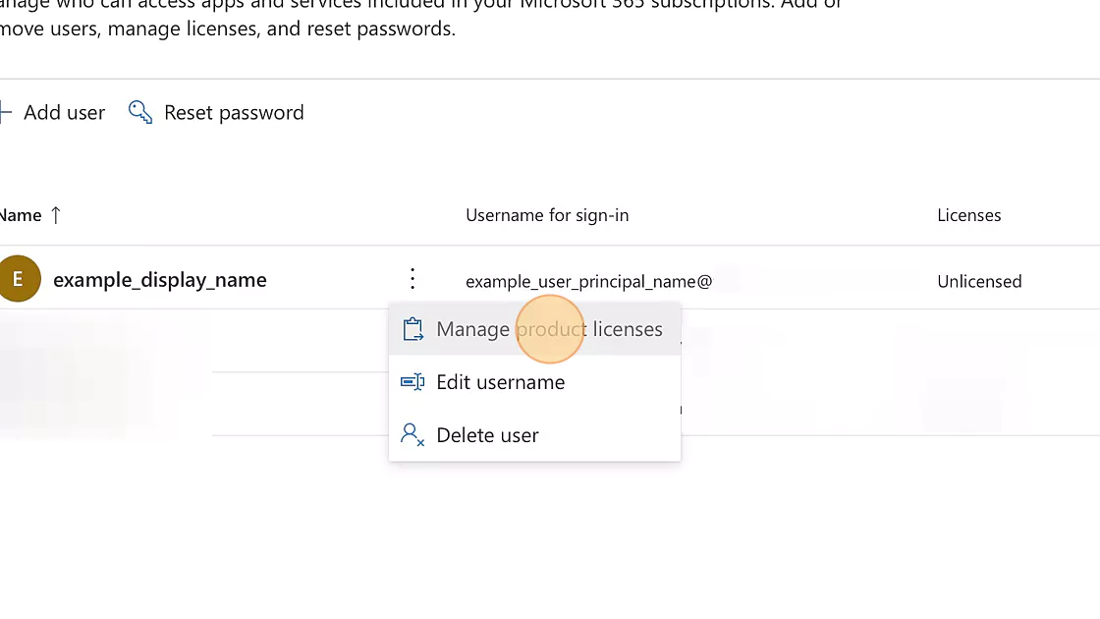Click the "Username for sign-in" column header
Screen dimensions: 1100x619
point(547,214)
